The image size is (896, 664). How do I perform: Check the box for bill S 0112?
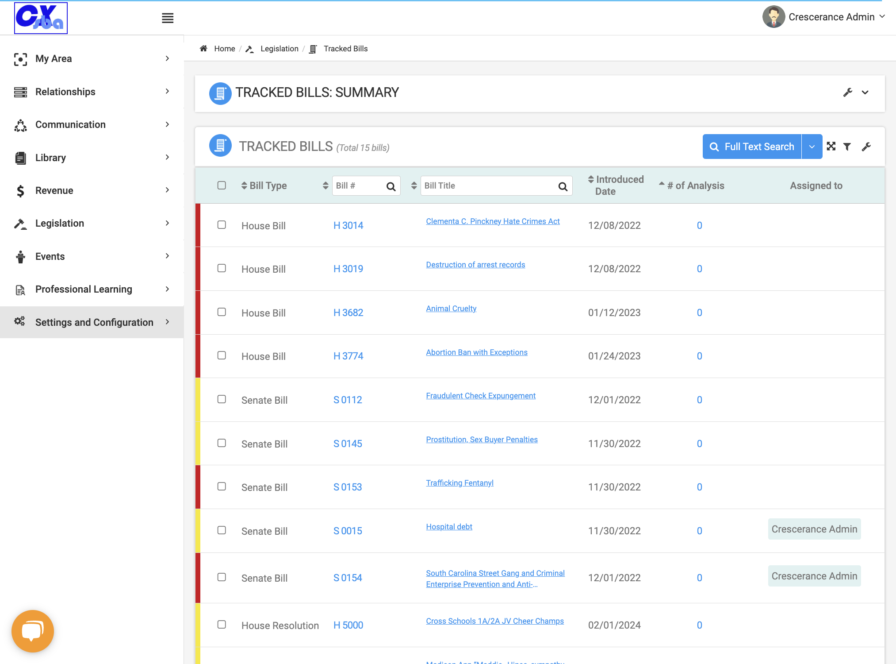(x=222, y=399)
